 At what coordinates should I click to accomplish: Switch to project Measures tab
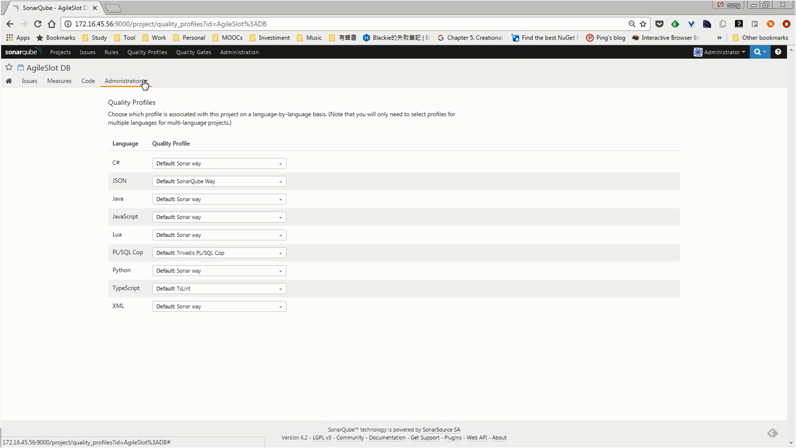pyautogui.click(x=59, y=81)
